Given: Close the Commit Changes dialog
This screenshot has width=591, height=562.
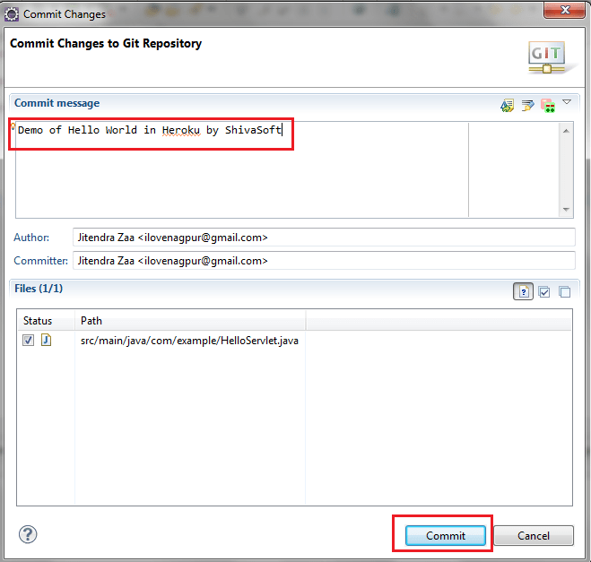Looking at the screenshot, I should click(x=564, y=10).
